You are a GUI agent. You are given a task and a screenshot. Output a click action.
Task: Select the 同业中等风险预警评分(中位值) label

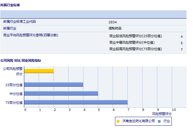point(132,42)
